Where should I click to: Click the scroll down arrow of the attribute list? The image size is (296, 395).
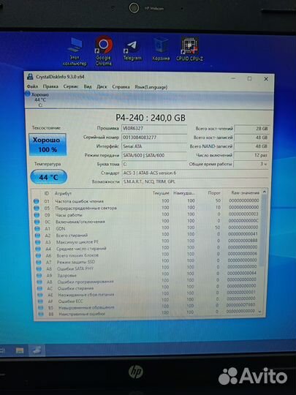(x=260, y=312)
